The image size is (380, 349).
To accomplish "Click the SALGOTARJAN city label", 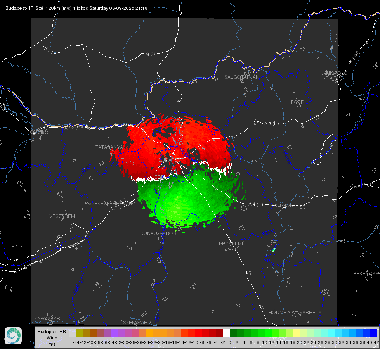I will pyautogui.click(x=241, y=77).
